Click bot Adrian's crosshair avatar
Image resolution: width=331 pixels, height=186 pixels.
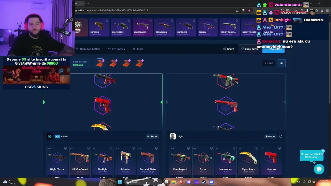pyautogui.click(x=50, y=136)
